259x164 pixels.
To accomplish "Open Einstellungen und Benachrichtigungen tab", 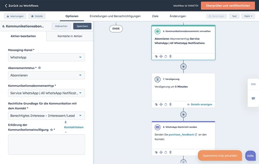I will click(x=115, y=16).
